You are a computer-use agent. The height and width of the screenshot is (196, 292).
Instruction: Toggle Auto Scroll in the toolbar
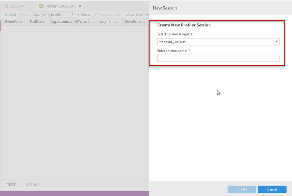[138, 15]
